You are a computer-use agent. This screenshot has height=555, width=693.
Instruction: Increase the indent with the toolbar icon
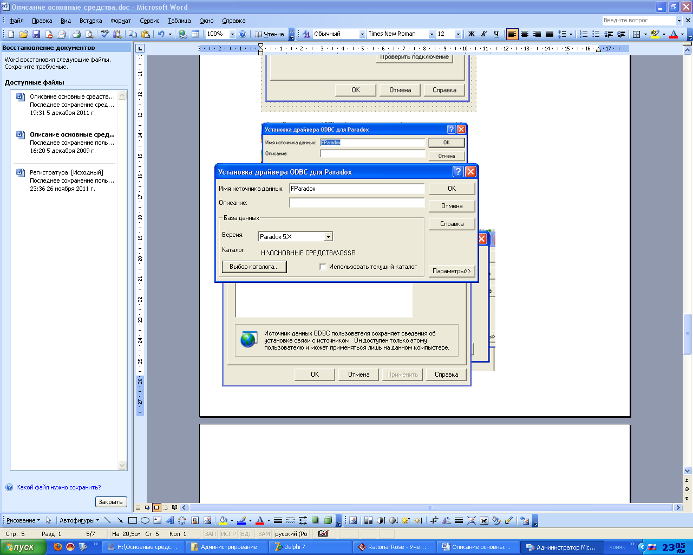point(621,34)
